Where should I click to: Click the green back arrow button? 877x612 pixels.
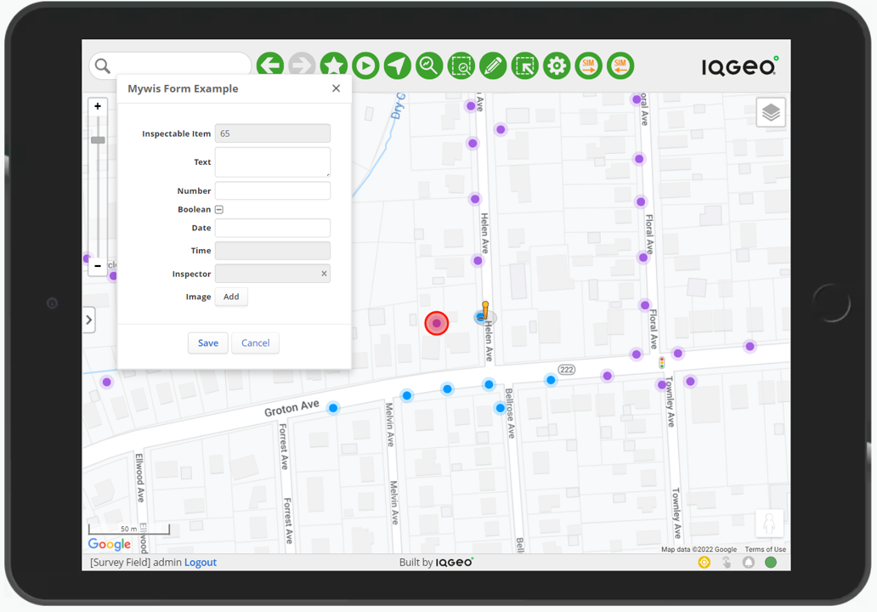click(270, 65)
